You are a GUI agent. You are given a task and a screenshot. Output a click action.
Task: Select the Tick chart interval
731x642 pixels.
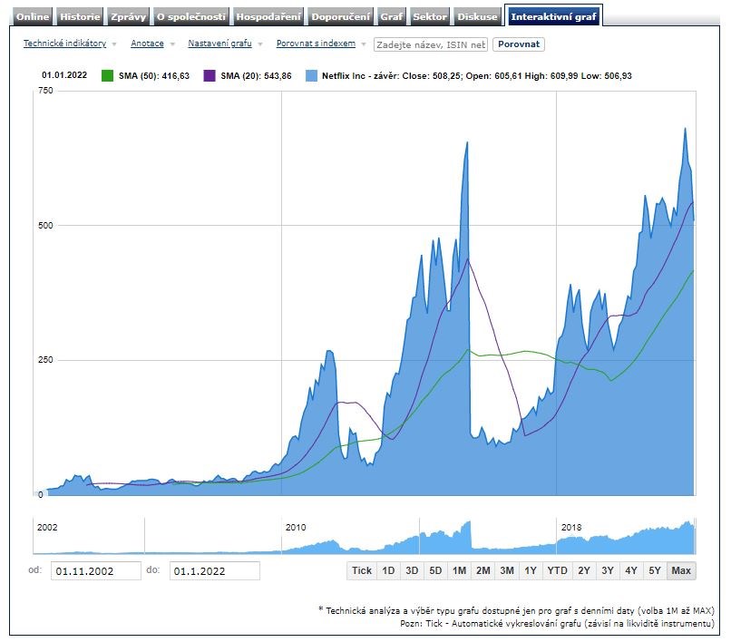click(x=361, y=570)
